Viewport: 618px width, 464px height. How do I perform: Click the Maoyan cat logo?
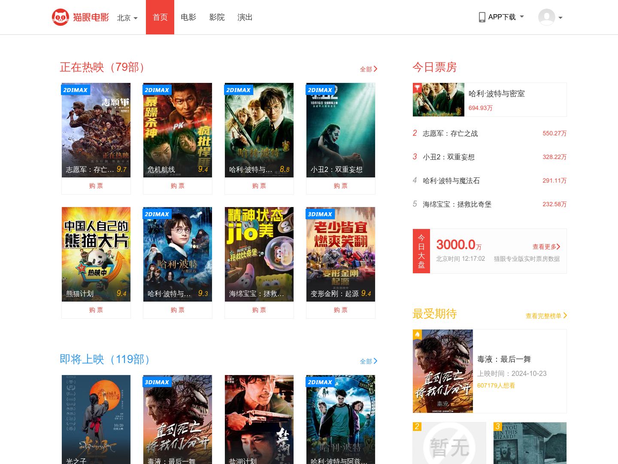[x=80, y=17]
